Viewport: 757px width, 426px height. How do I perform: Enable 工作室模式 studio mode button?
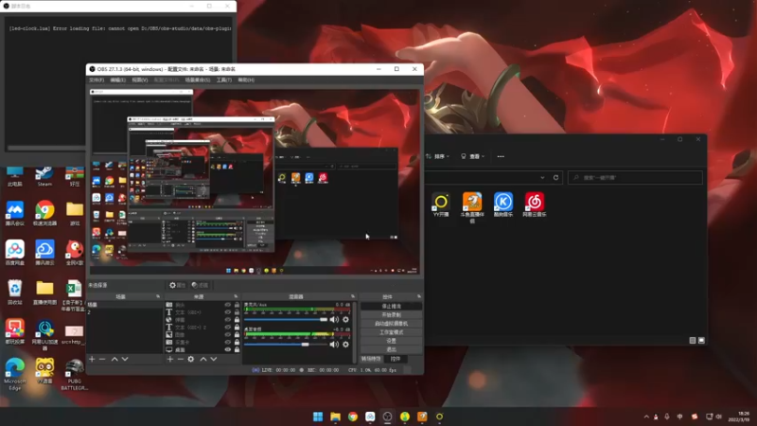pyautogui.click(x=391, y=332)
